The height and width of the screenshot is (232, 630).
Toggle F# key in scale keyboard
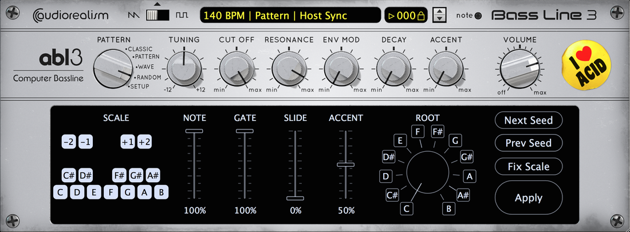tap(119, 176)
